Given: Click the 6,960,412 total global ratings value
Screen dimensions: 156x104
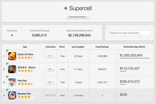Looking at the screenshot, I should (39, 35).
